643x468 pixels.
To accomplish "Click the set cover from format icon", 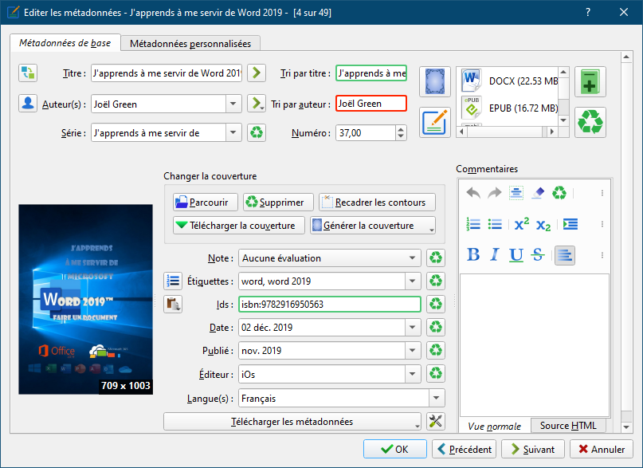I will pyautogui.click(x=435, y=81).
